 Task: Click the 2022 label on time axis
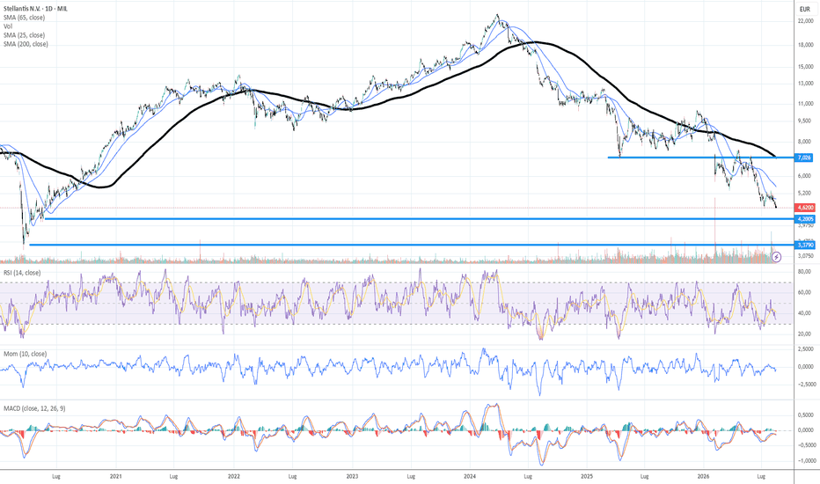[x=234, y=477]
